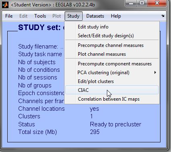
Task: Maximize the EEGLAB window
Action: (x=142, y=3)
